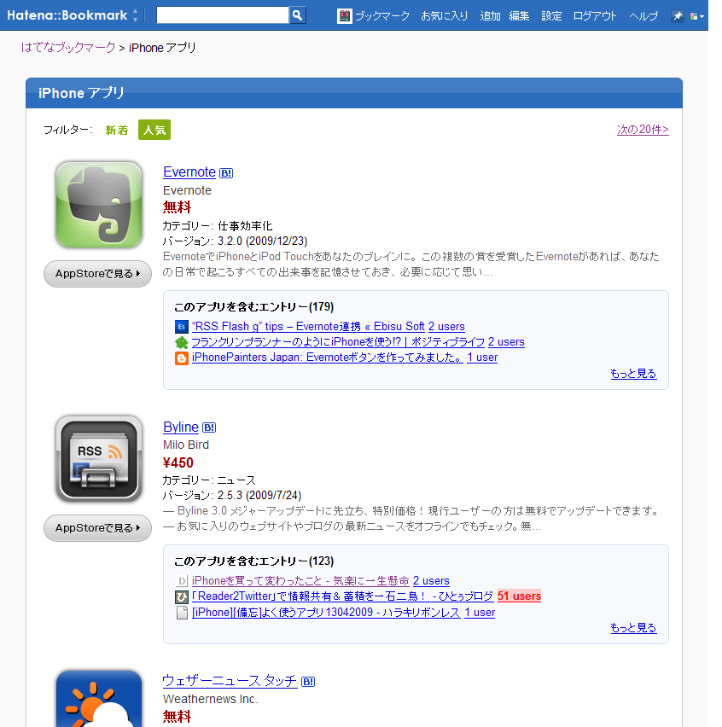
Task: Click the B! icon next to Evernote
Action: click(x=226, y=173)
